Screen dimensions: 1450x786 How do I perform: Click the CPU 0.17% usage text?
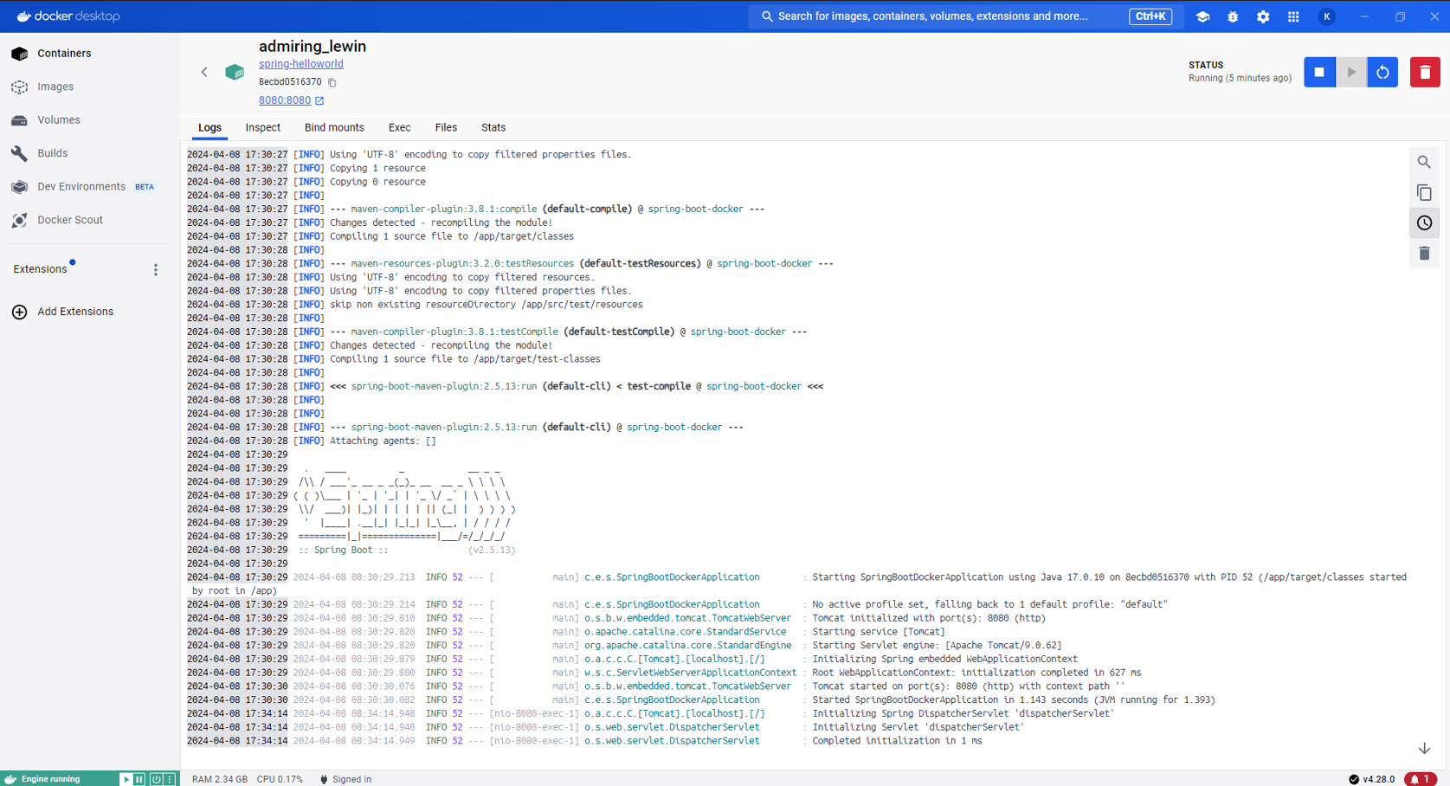point(280,779)
